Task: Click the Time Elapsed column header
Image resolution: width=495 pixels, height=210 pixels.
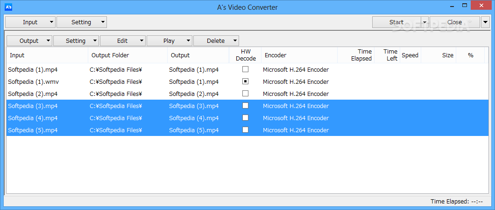Action: (356, 55)
